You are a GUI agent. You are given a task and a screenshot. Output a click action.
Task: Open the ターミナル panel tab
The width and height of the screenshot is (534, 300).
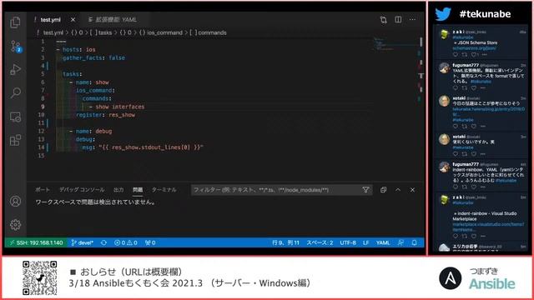tap(164, 190)
